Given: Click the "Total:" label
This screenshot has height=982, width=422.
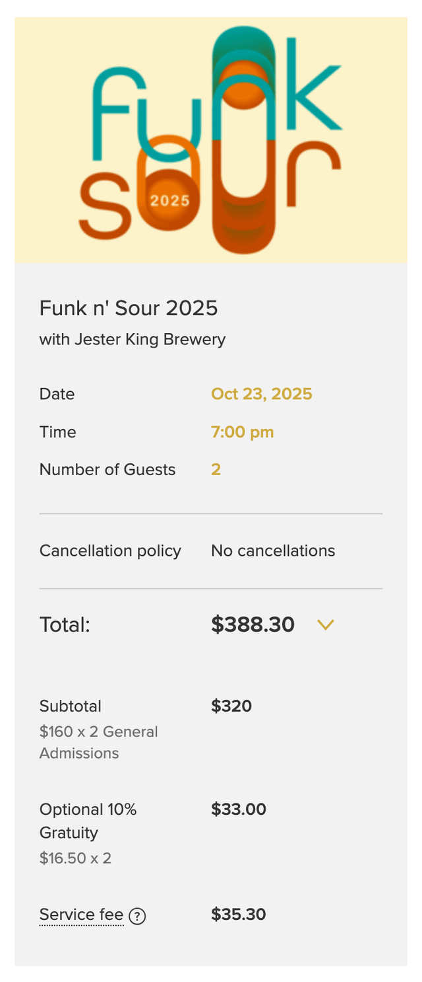Looking at the screenshot, I should [x=65, y=624].
